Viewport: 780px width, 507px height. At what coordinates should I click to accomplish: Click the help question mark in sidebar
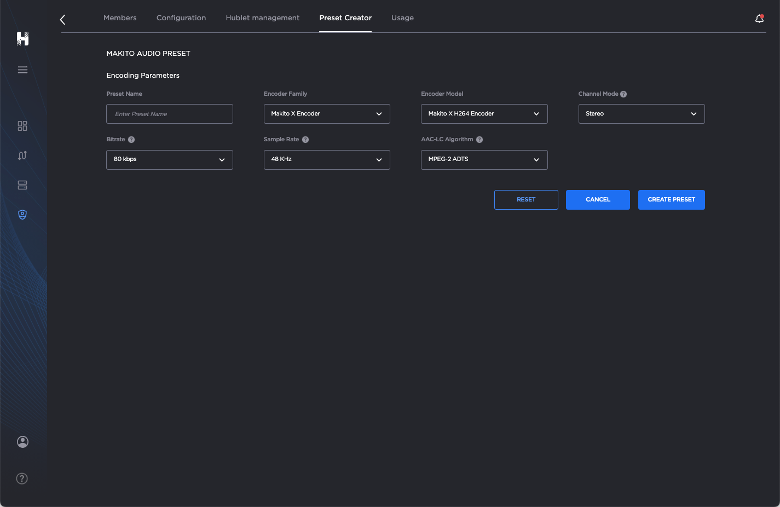pos(22,479)
